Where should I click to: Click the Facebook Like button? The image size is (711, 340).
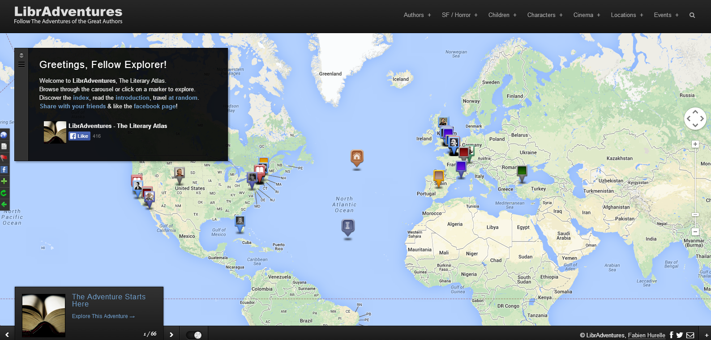(x=80, y=136)
